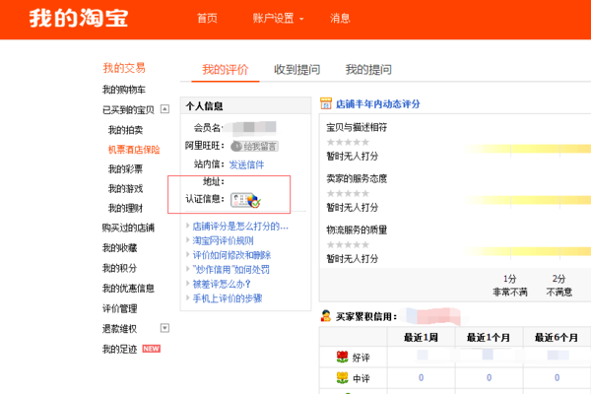Click the 我的淘宝 logo
Screen dimensions: 591x394
pyautogui.click(x=79, y=19)
